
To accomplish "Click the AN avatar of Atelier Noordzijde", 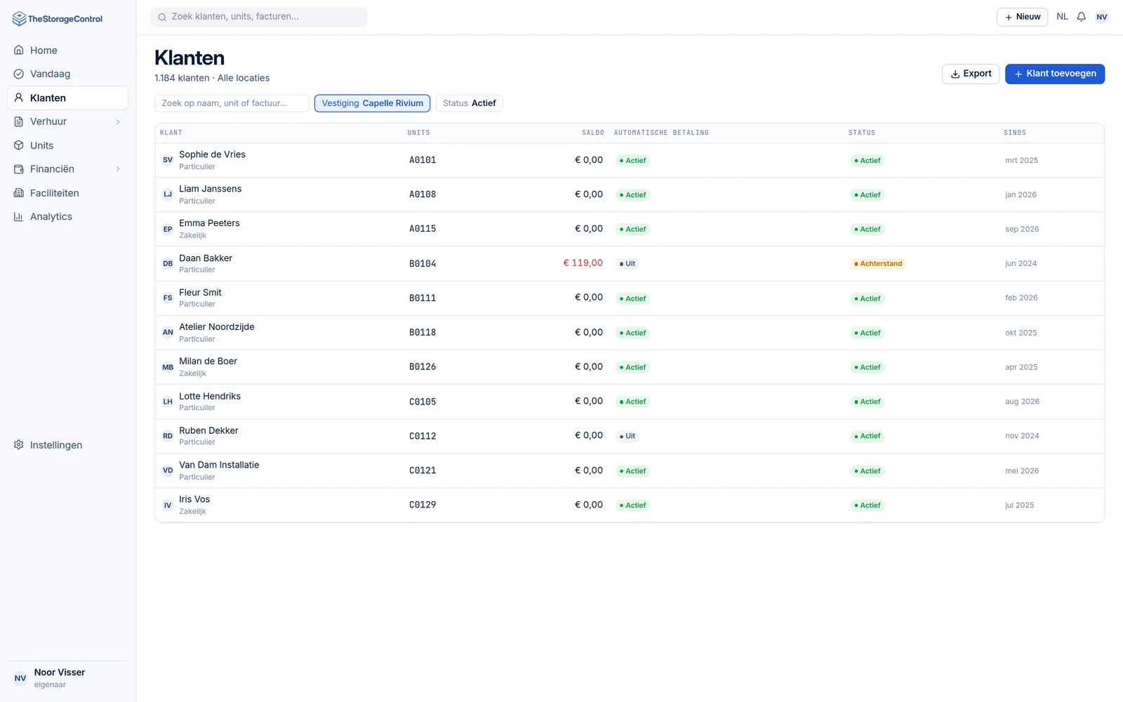I will coord(168,333).
